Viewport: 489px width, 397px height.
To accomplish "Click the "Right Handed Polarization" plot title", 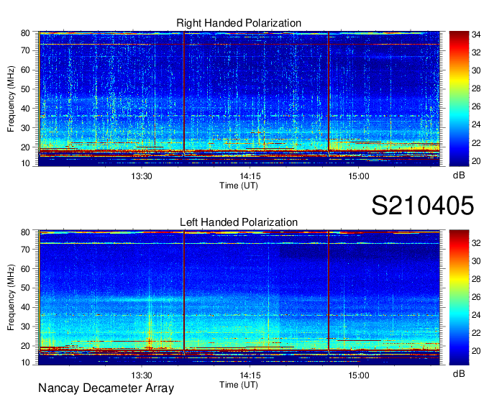I will click(x=239, y=23).
